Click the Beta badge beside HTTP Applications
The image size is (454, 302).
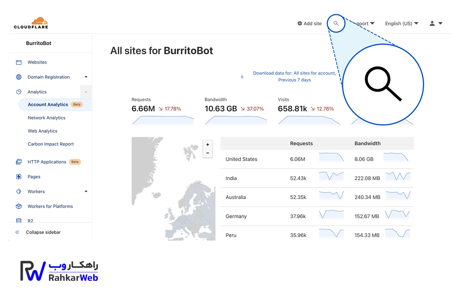(75, 162)
